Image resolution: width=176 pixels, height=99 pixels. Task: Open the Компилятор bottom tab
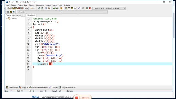(x=12, y=87)
